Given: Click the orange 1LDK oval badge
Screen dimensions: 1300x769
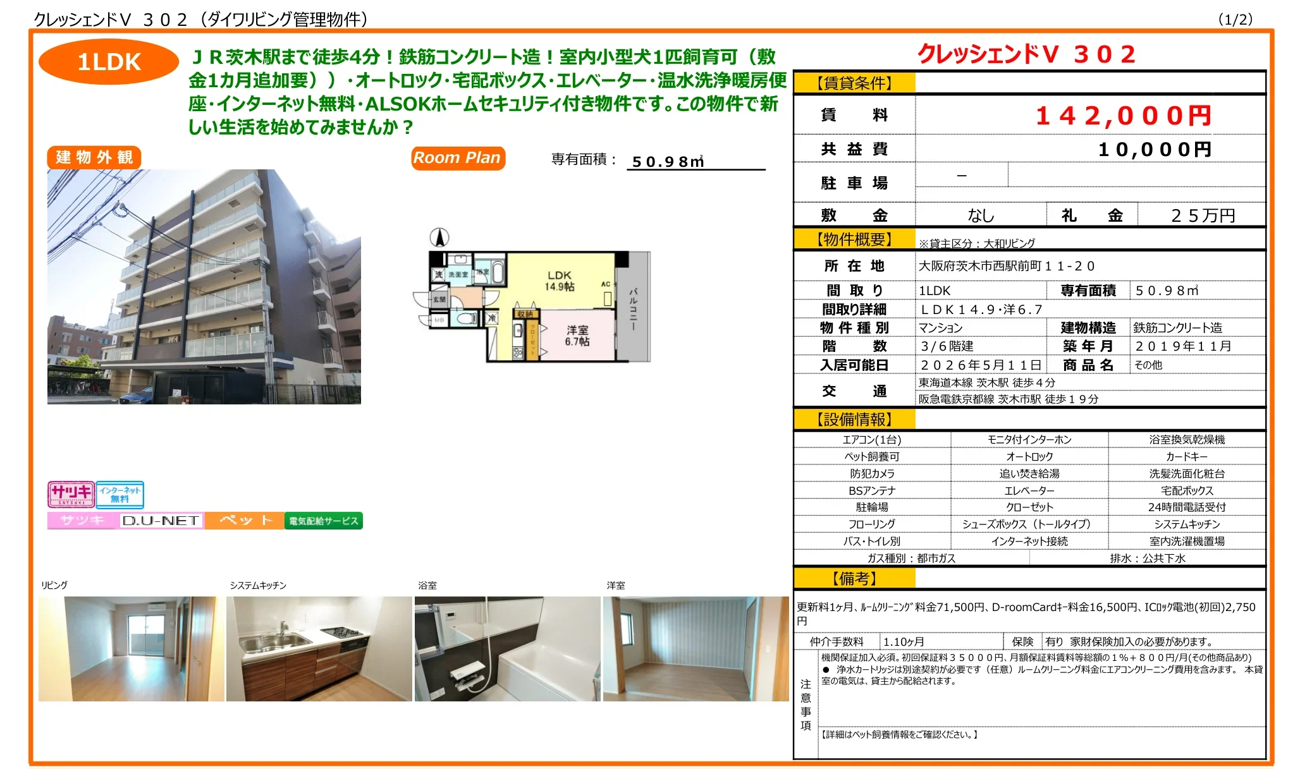Looking at the screenshot, I should (109, 62).
